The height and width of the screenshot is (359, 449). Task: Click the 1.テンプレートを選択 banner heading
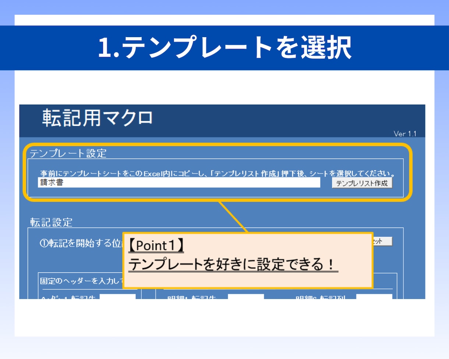224,47
